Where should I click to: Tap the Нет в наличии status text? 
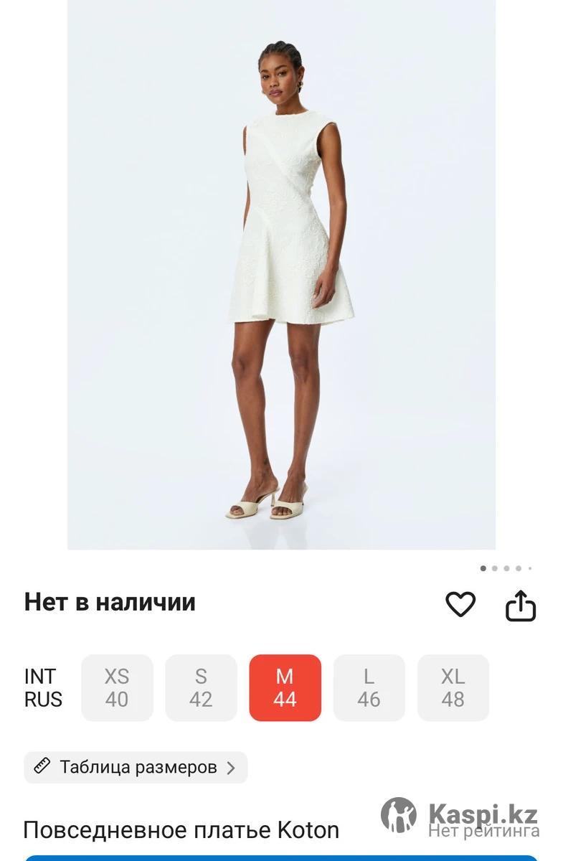110,602
